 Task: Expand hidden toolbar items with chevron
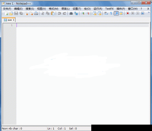pos(149,12)
